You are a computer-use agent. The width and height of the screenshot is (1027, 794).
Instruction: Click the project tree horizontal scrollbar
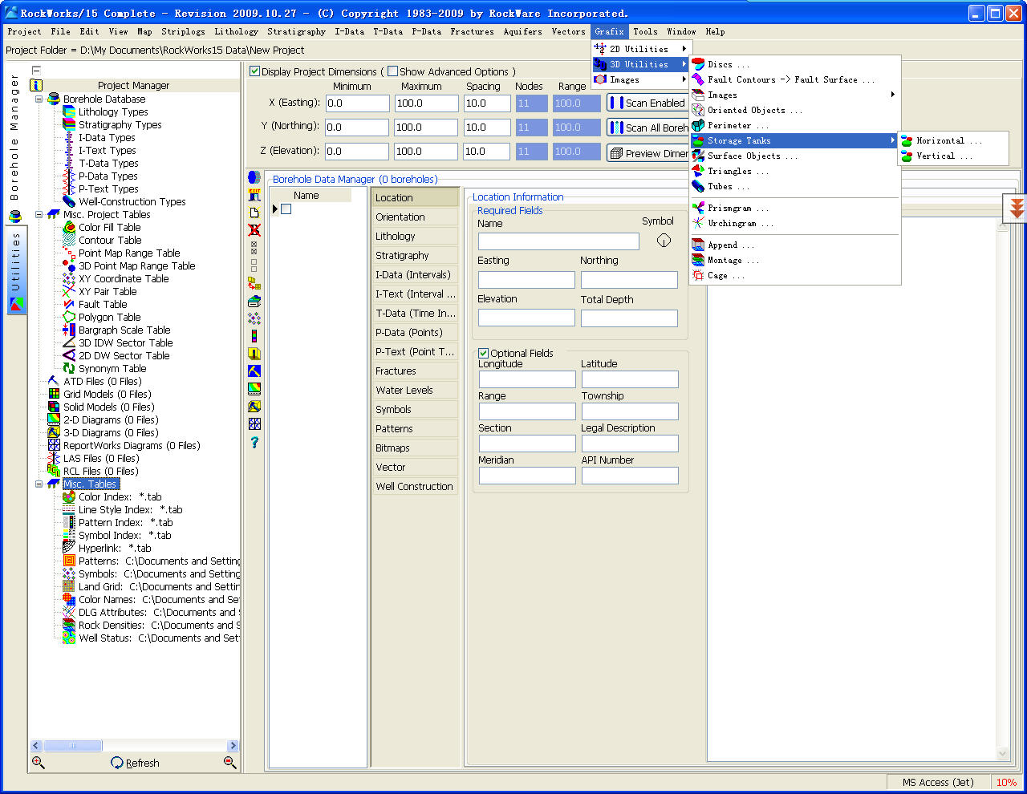point(135,745)
